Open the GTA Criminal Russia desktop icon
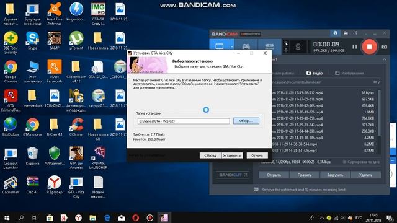 (x=11, y=100)
